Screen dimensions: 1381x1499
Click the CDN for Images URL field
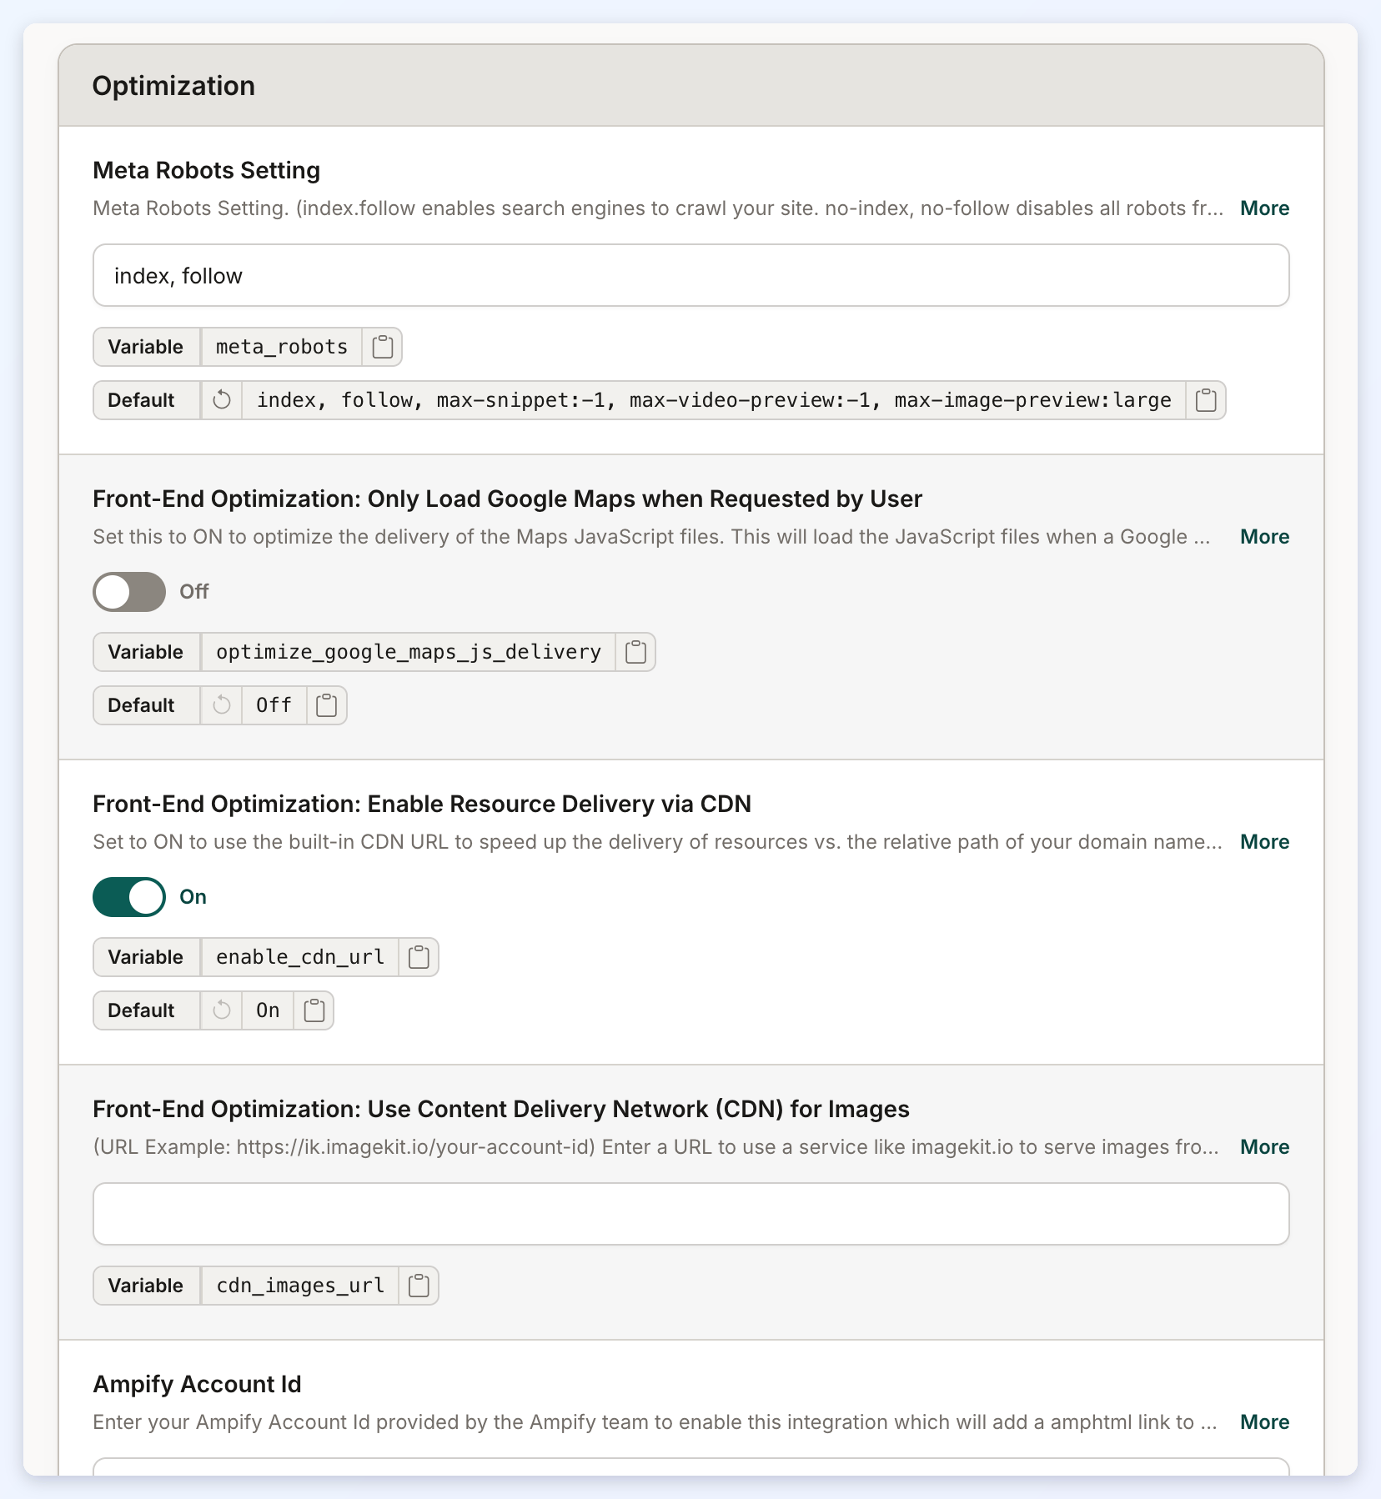tap(691, 1214)
